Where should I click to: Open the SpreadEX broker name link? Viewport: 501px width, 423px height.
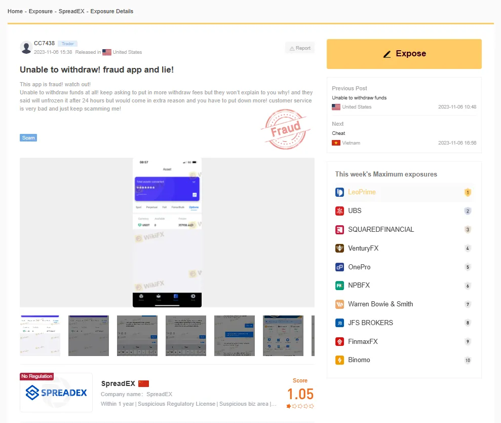pyautogui.click(x=118, y=383)
